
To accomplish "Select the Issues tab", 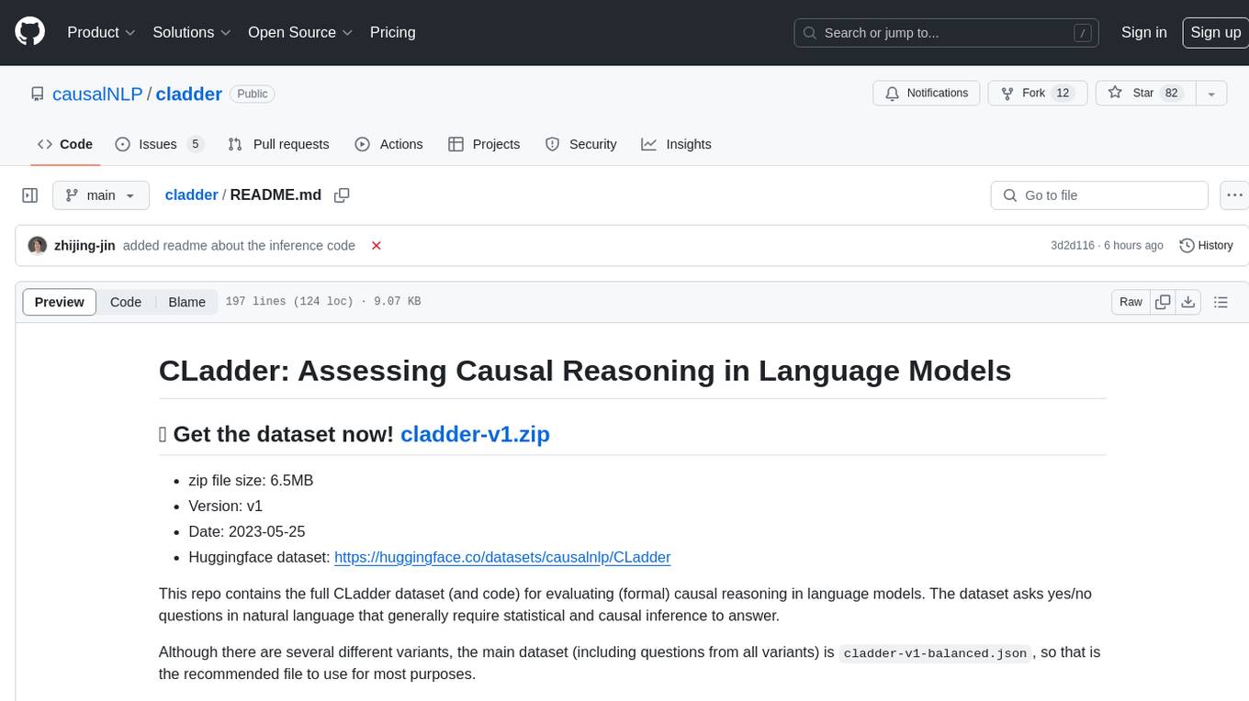I will (158, 144).
